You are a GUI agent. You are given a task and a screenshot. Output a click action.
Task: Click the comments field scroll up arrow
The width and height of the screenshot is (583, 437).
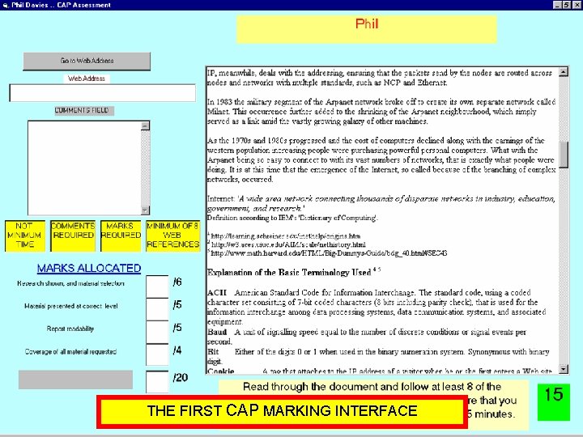(146, 125)
